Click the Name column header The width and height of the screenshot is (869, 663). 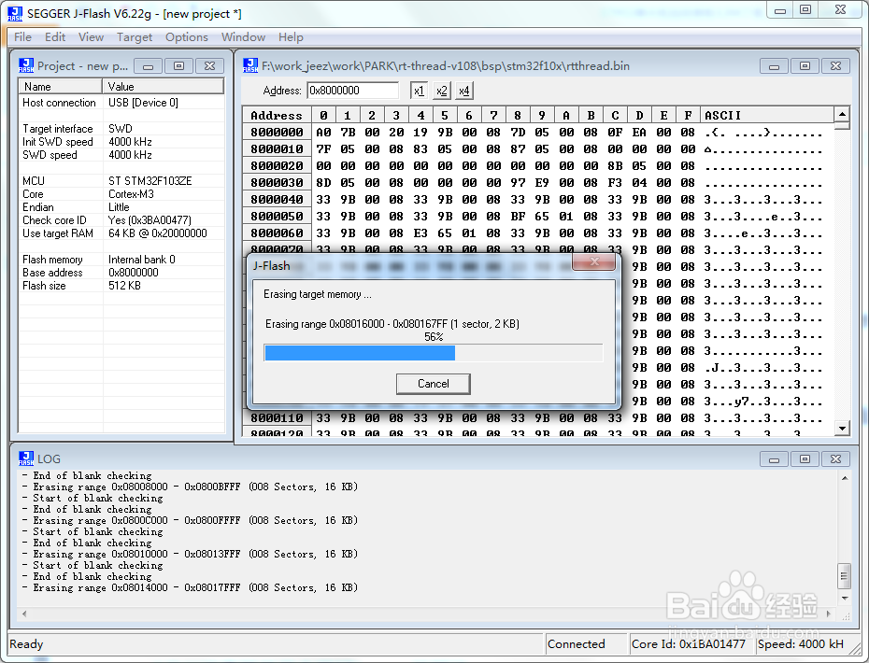pyautogui.click(x=61, y=87)
